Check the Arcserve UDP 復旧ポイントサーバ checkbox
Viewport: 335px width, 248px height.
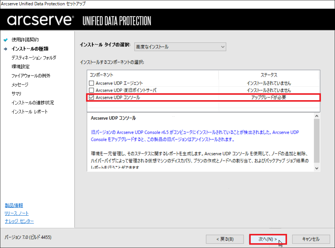(x=91, y=90)
